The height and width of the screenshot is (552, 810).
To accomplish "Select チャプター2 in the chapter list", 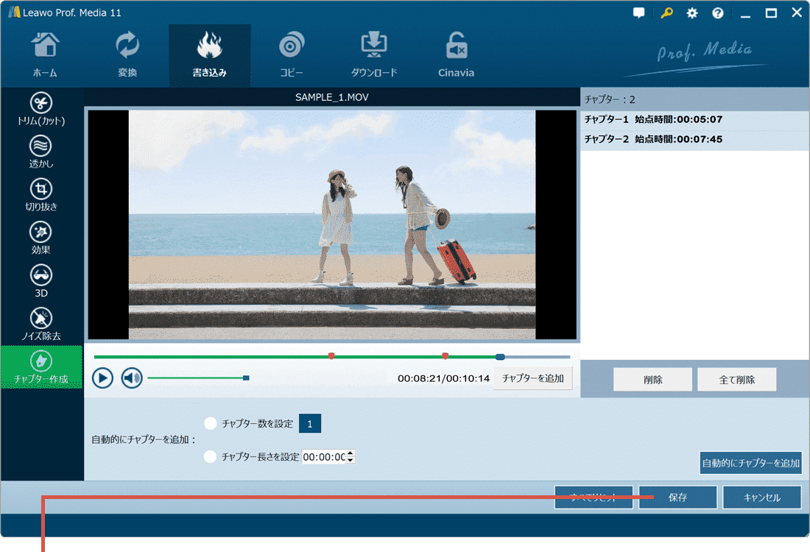I will 653,139.
